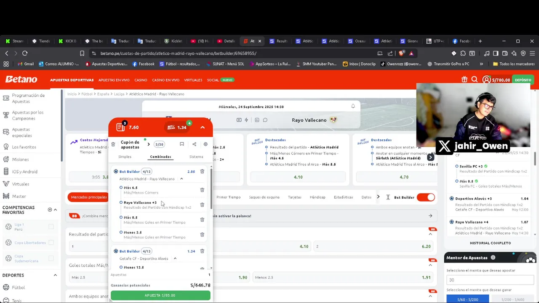Screen dimensions: 539x303
Task: Open bet slip settings gear
Action: [x=205, y=144]
